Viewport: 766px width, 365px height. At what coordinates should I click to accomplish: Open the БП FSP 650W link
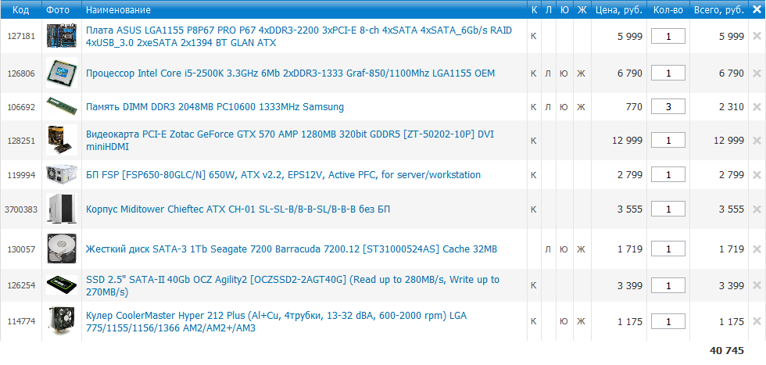[283, 174]
